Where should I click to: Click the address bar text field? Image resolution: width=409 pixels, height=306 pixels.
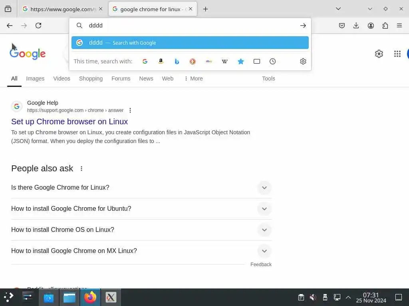[x=191, y=25]
